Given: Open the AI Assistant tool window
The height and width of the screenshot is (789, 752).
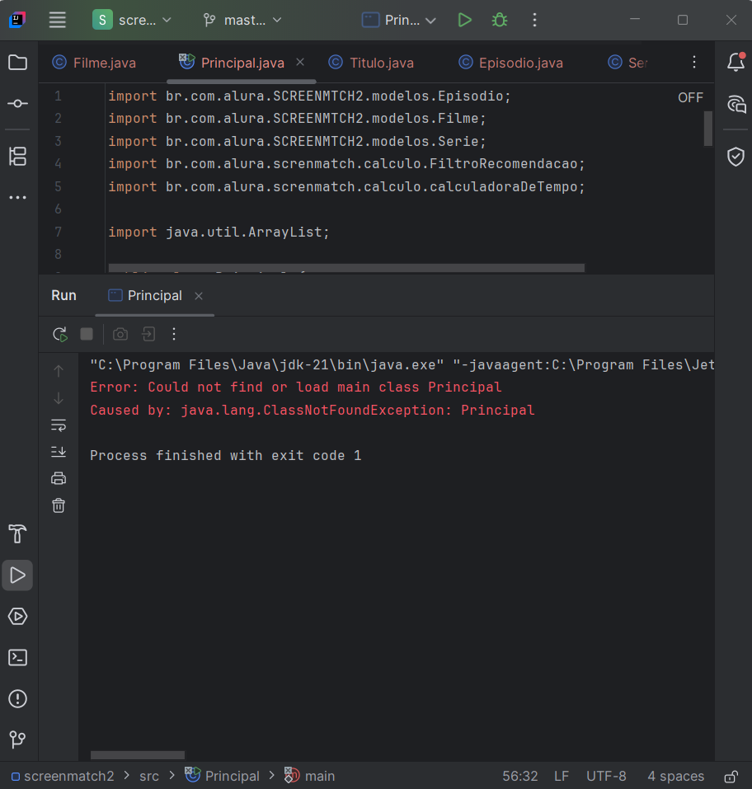Looking at the screenshot, I should (x=736, y=104).
